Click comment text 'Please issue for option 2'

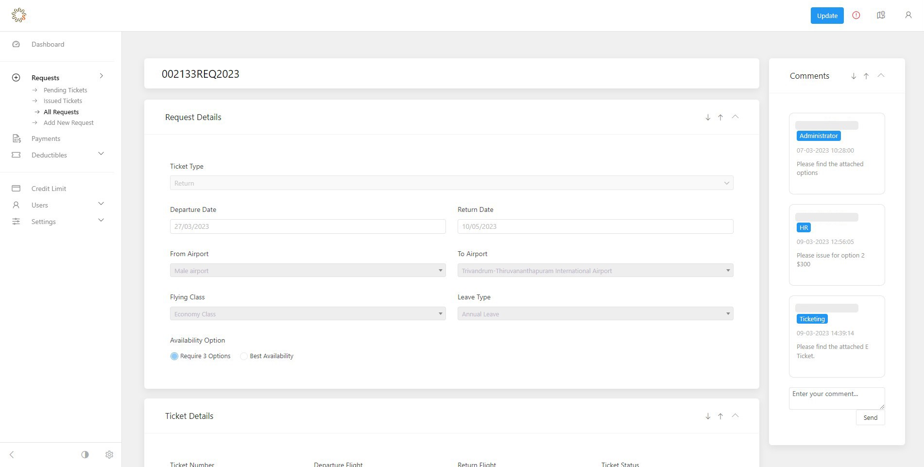pos(830,256)
